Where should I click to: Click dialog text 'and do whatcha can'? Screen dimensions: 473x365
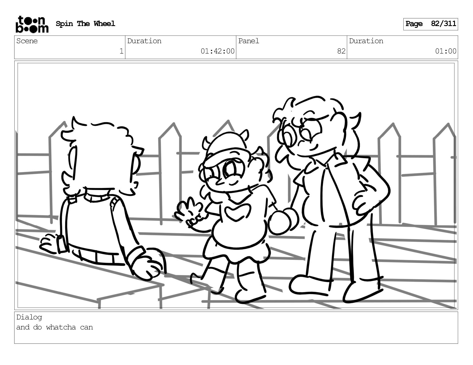[x=54, y=327]
